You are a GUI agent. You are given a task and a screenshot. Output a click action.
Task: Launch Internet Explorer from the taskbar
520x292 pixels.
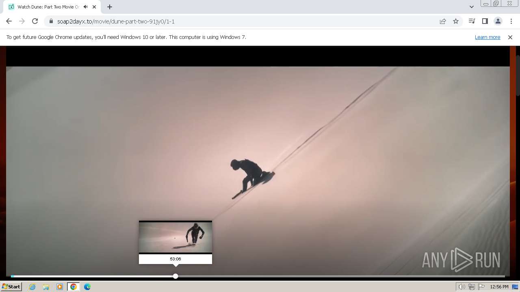tap(32, 287)
